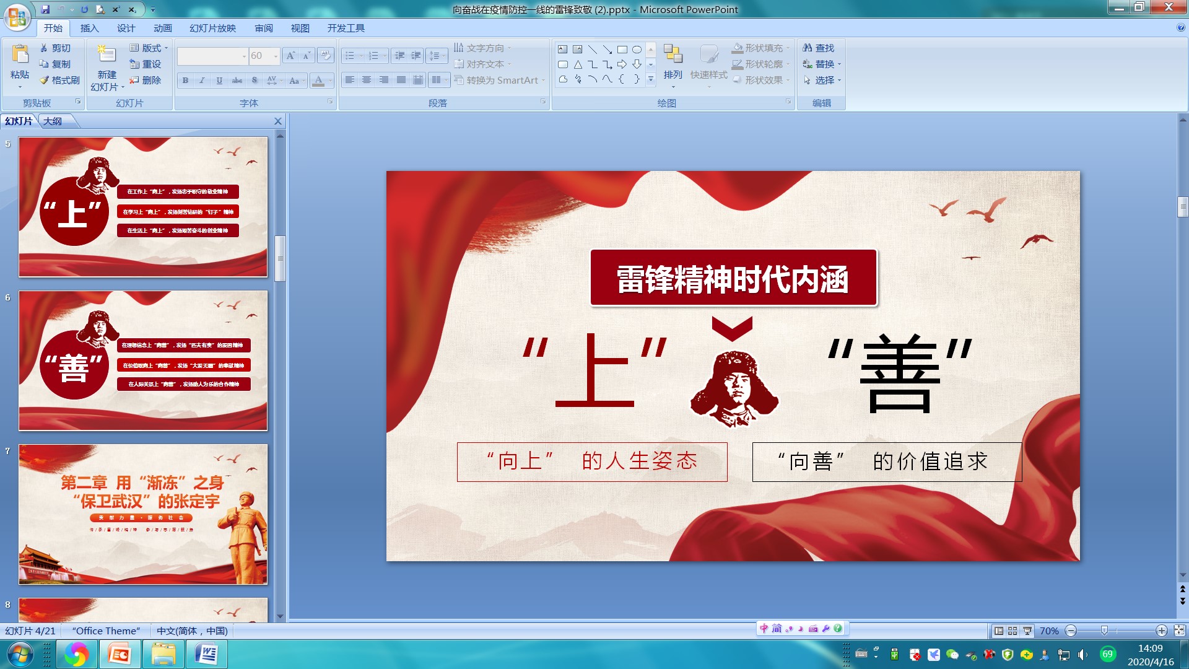Select slide 5 thumbnail with “上”
Screen dimensions: 1189x669
tap(143, 207)
